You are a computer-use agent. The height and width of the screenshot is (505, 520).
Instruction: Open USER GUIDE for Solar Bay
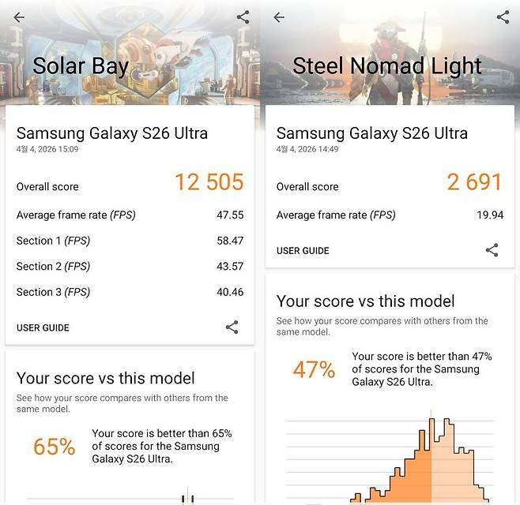[43, 327]
